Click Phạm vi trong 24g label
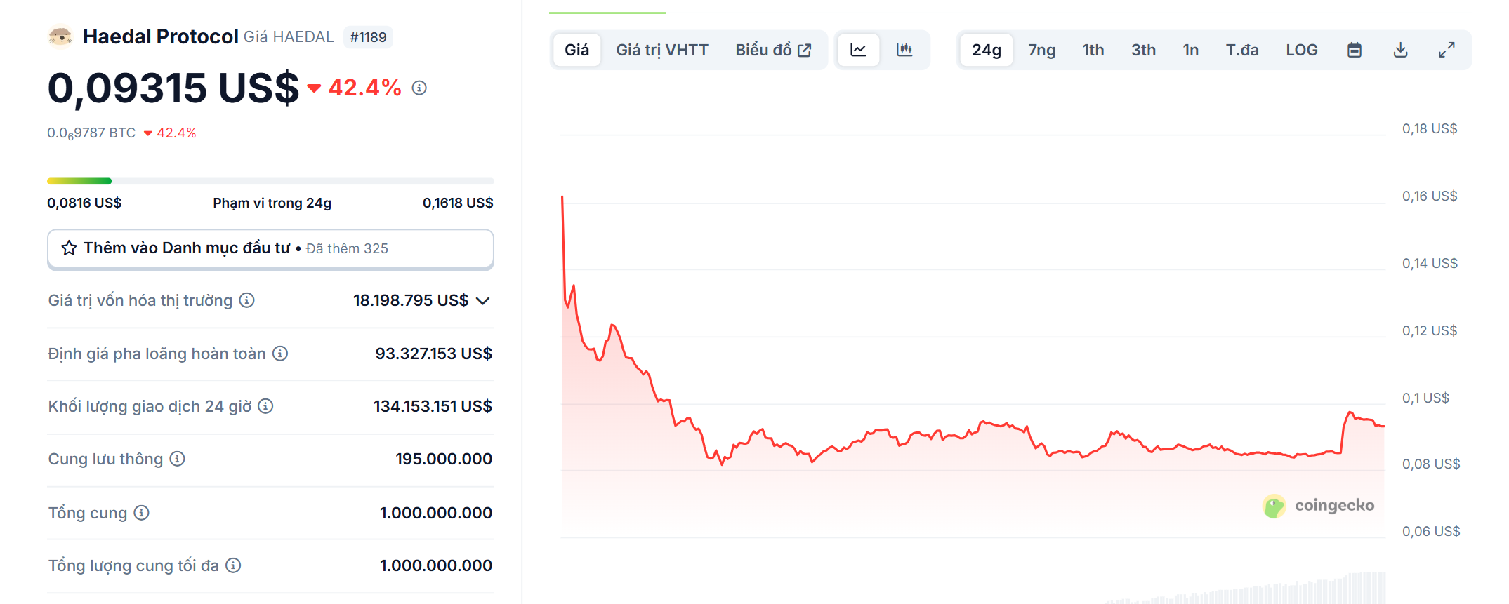 (272, 203)
